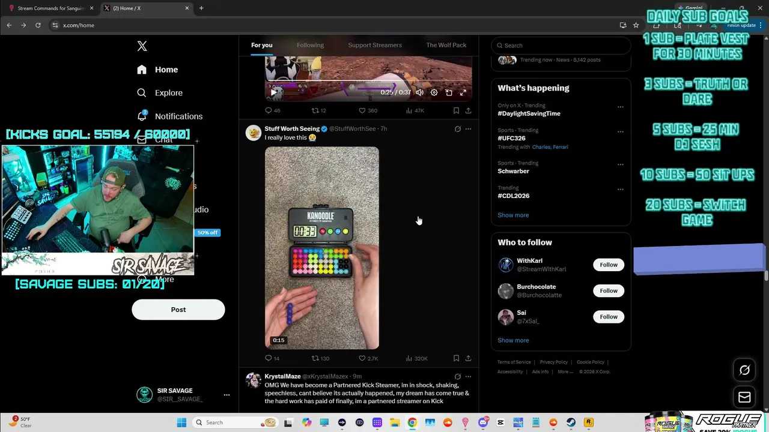Open options for #UFC326 trend
This screenshot has height=432, width=769.
point(621,132)
